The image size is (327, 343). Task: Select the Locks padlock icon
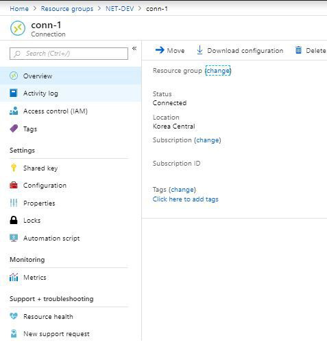pyautogui.click(x=14, y=220)
